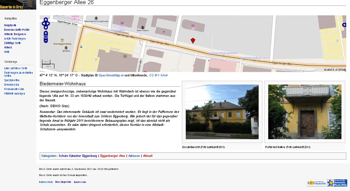Image resolution: width=350 pixels, height=191 pixels.
Task: Click the world-extent globe button on the map
Action: (46, 37)
